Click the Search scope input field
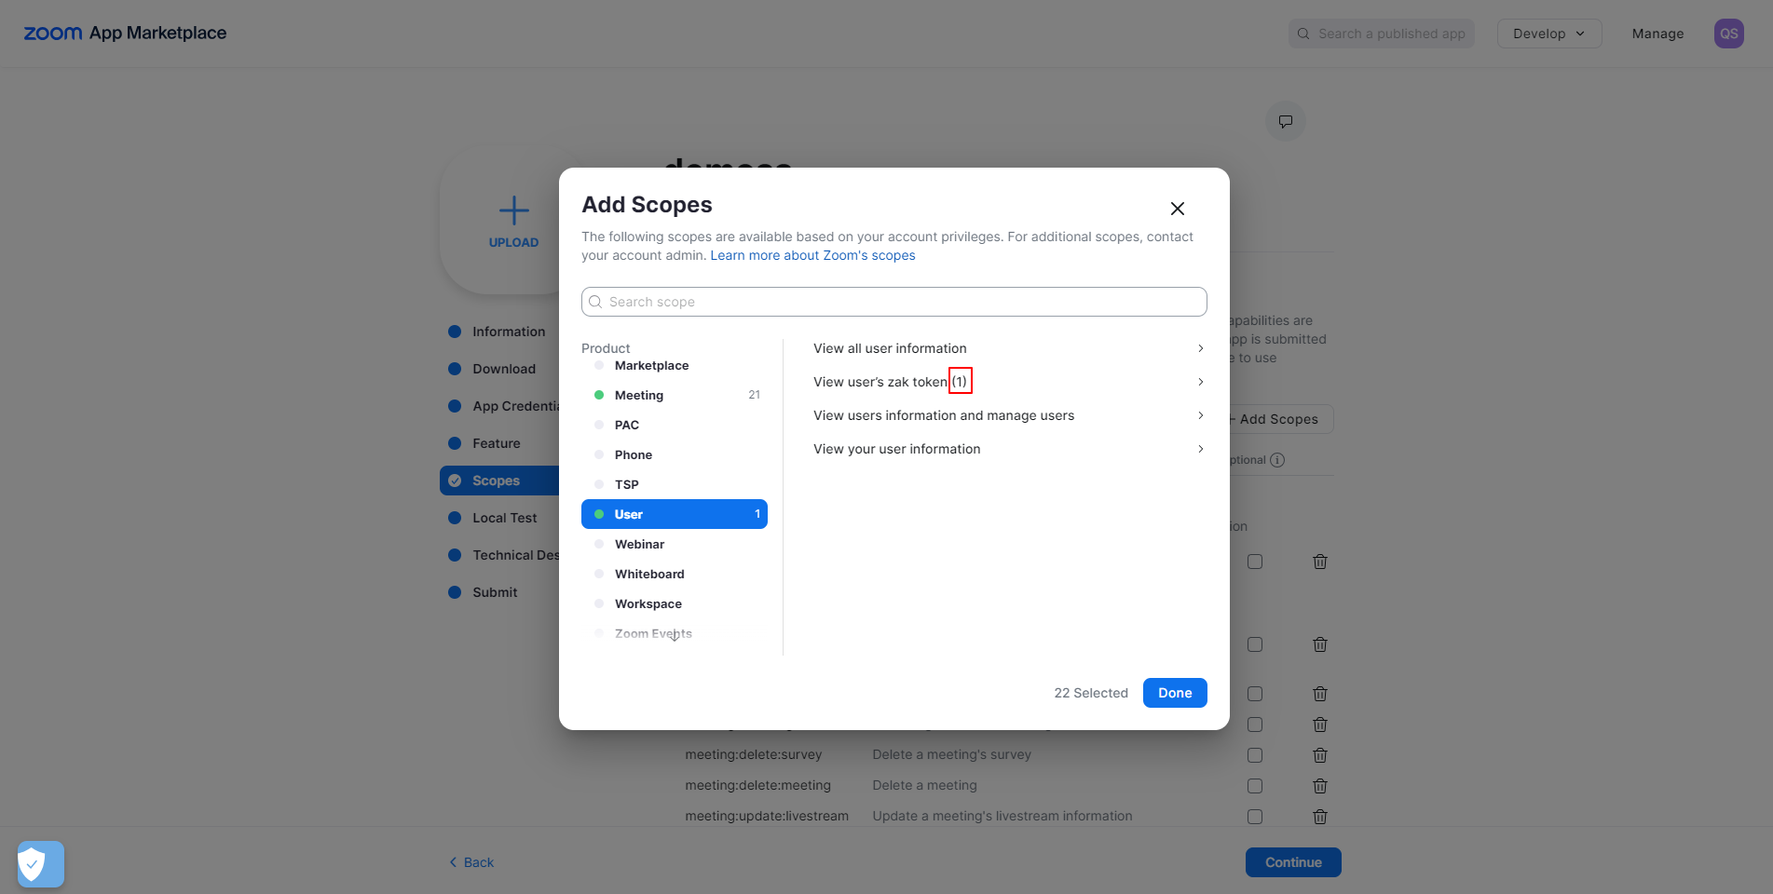 pos(894,302)
